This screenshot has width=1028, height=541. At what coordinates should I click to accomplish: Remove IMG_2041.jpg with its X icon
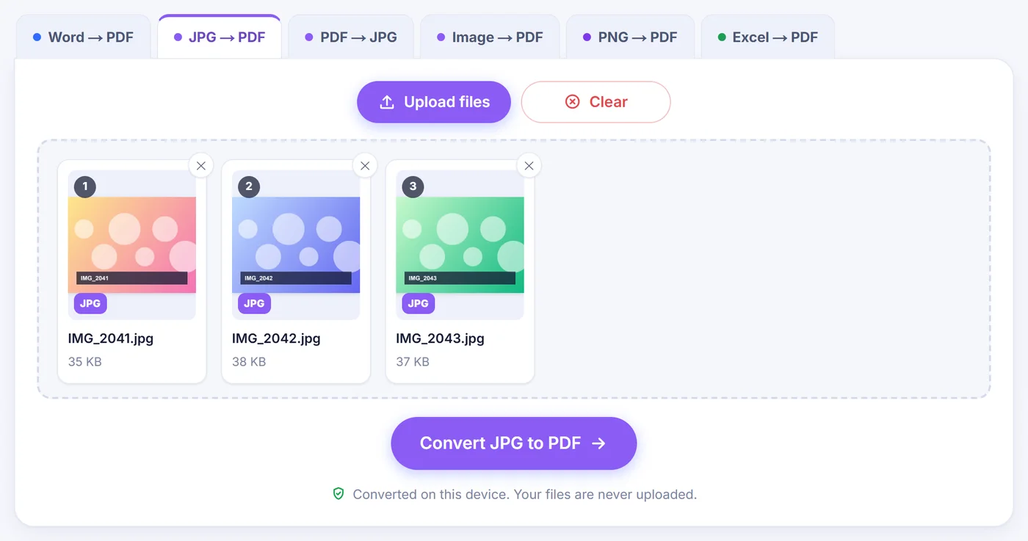coord(201,166)
